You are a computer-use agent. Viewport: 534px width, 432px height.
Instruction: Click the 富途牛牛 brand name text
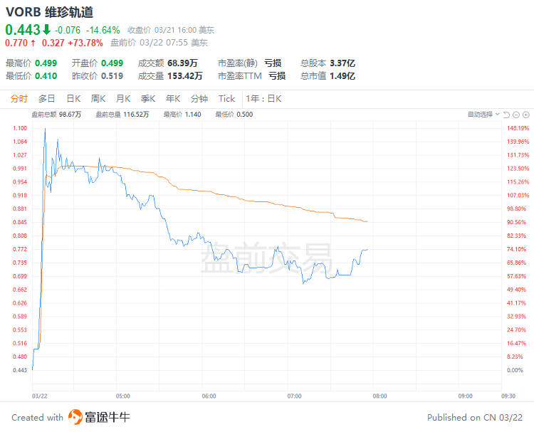[108, 417]
